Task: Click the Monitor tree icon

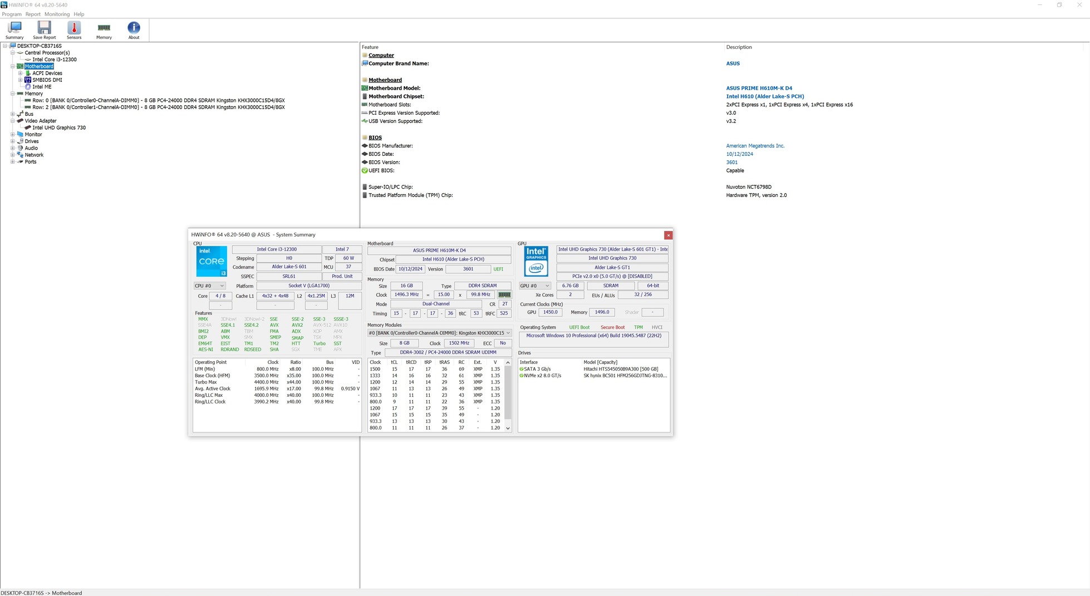Action: pyautogui.click(x=20, y=134)
